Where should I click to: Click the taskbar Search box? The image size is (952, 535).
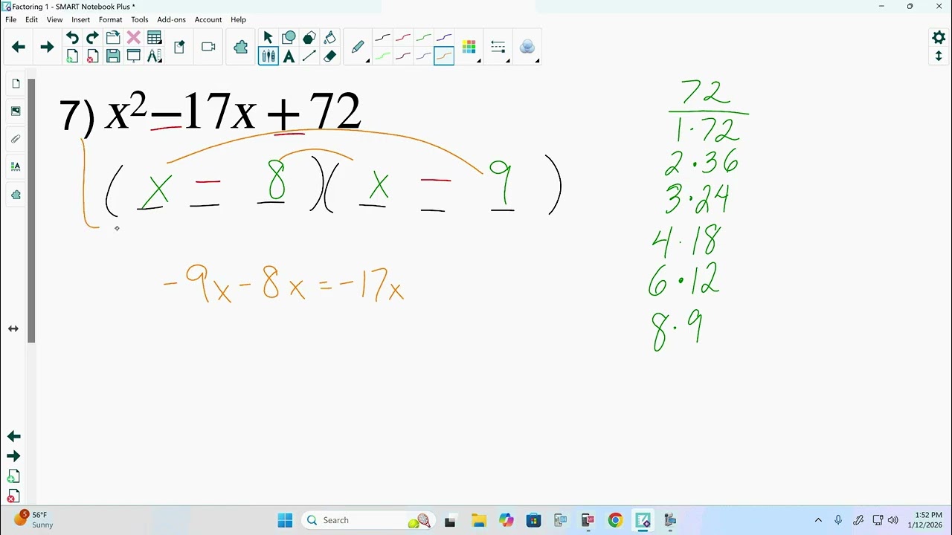[x=370, y=520]
